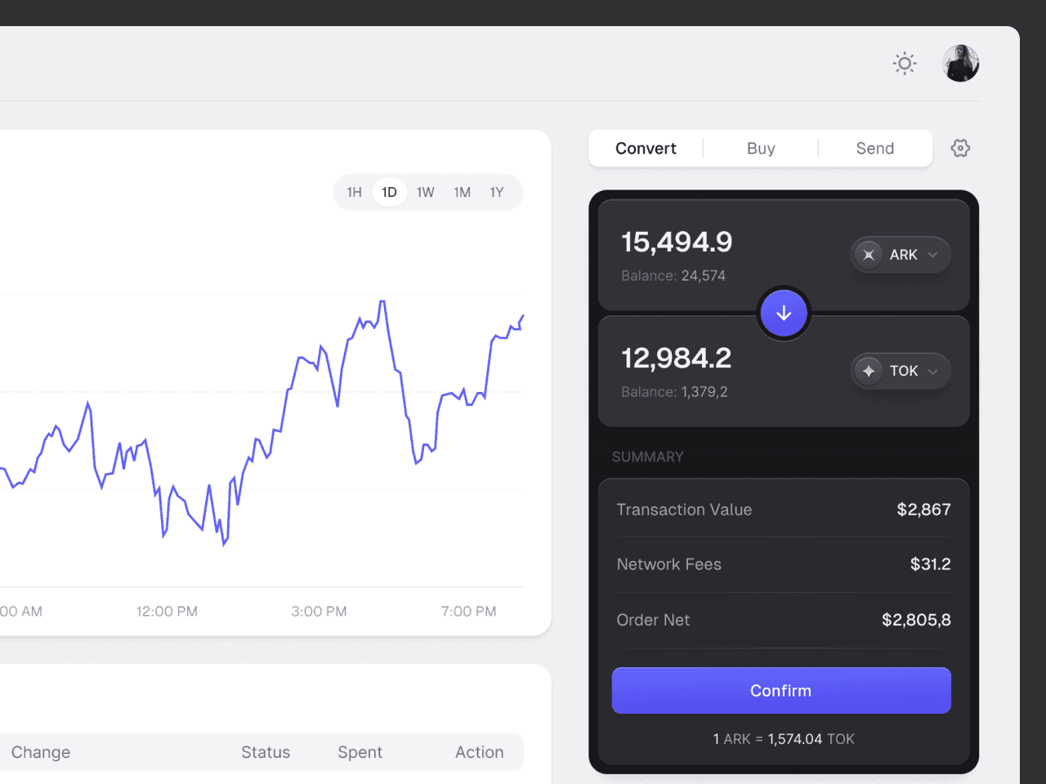This screenshot has height=784, width=1046.
Task: Swap currencies with the down arrow button
Action: click(784, 313)
